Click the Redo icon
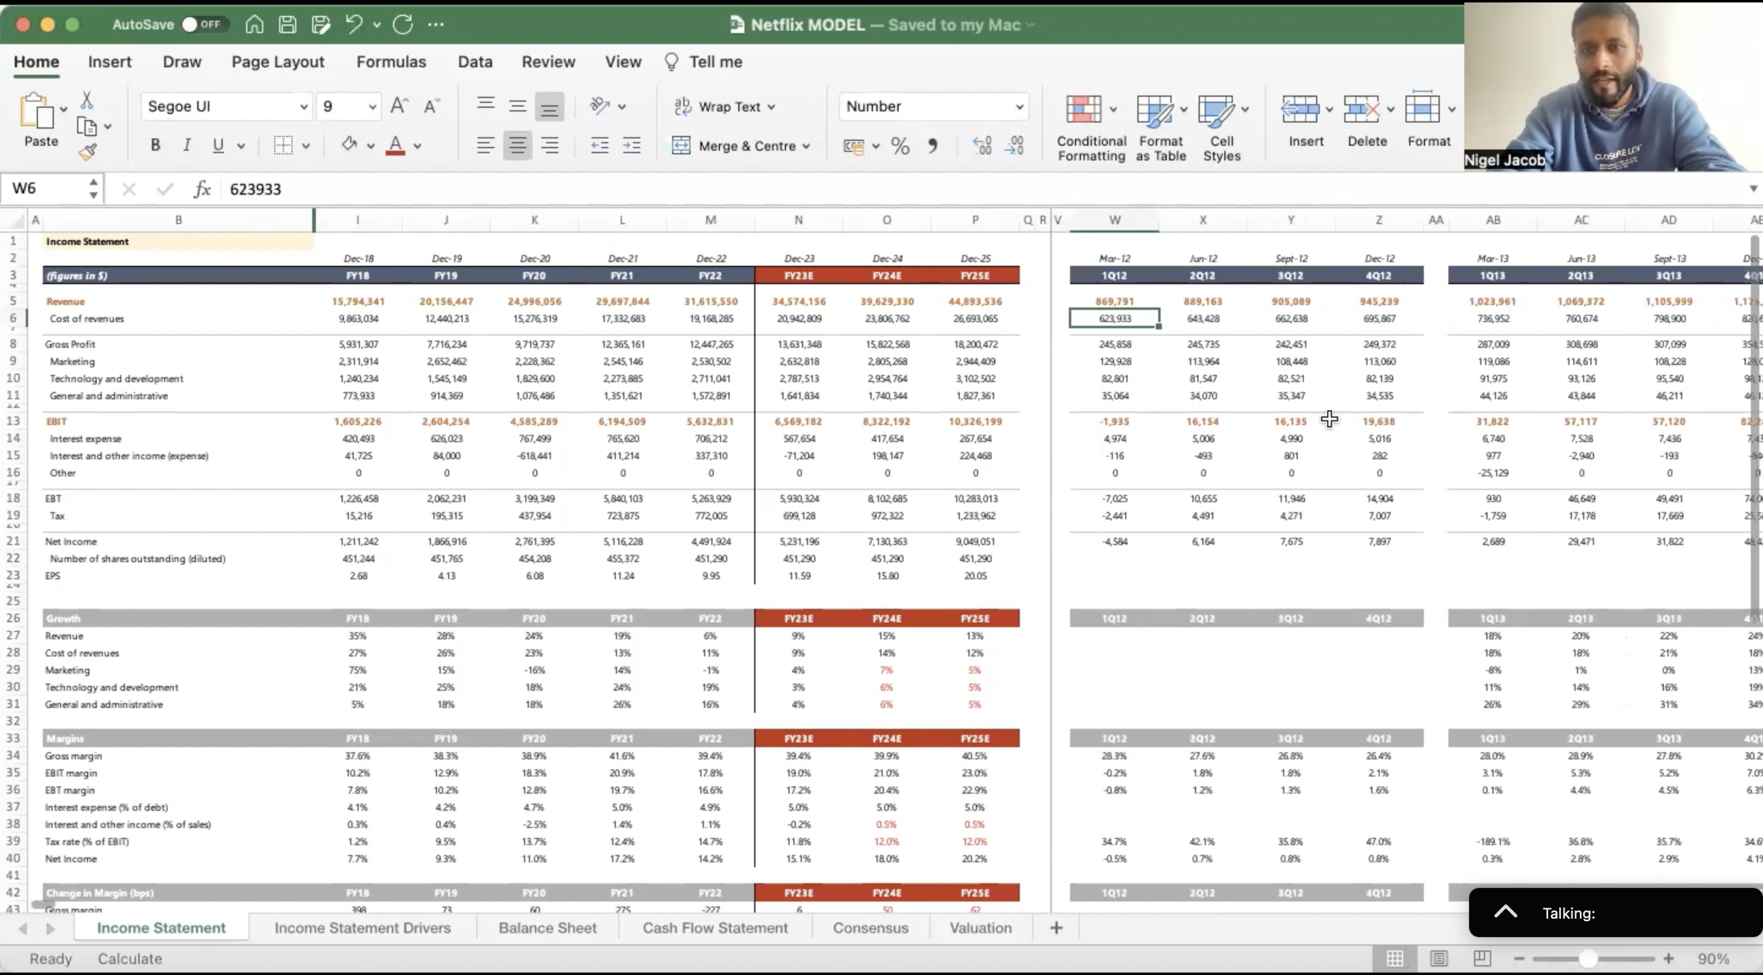The height and width of the screenshot is (975, 1763). pyautogui.click(x=402, y=24)
